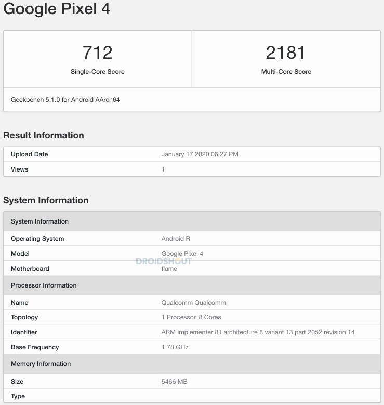
Task: Select the 712 single-core score number
Action: coord(98,53)
